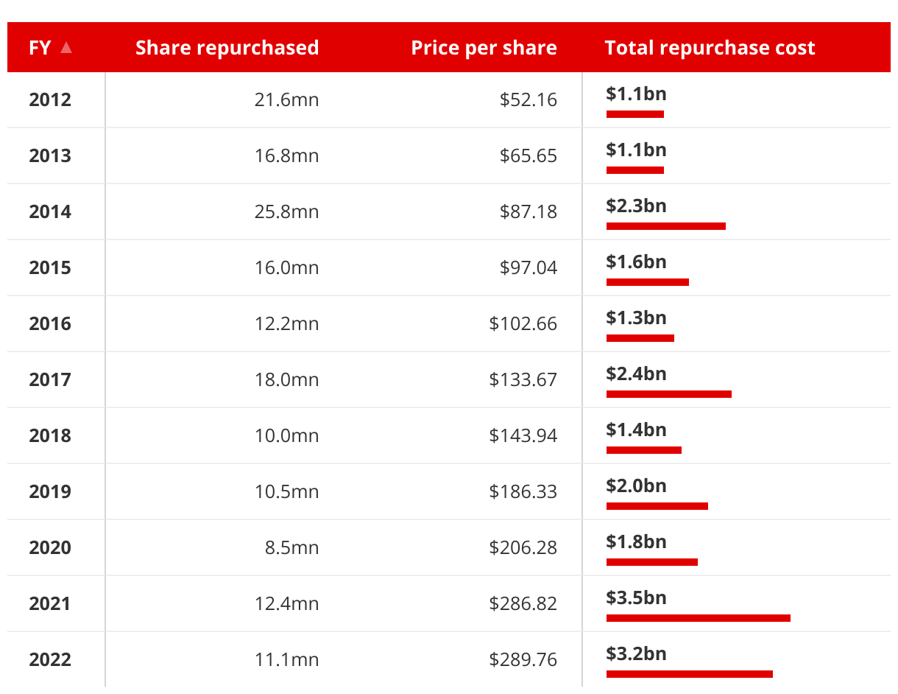Select the 2022 fiscal year row label
898x694 pixels.
[50, 659]
